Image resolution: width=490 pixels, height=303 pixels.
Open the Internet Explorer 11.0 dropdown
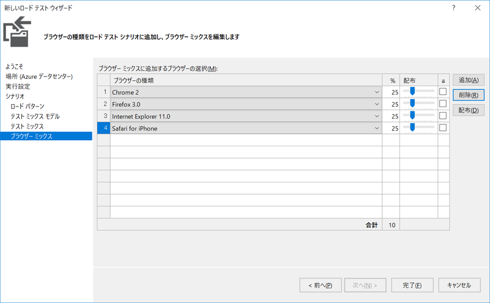pos(377,116)
